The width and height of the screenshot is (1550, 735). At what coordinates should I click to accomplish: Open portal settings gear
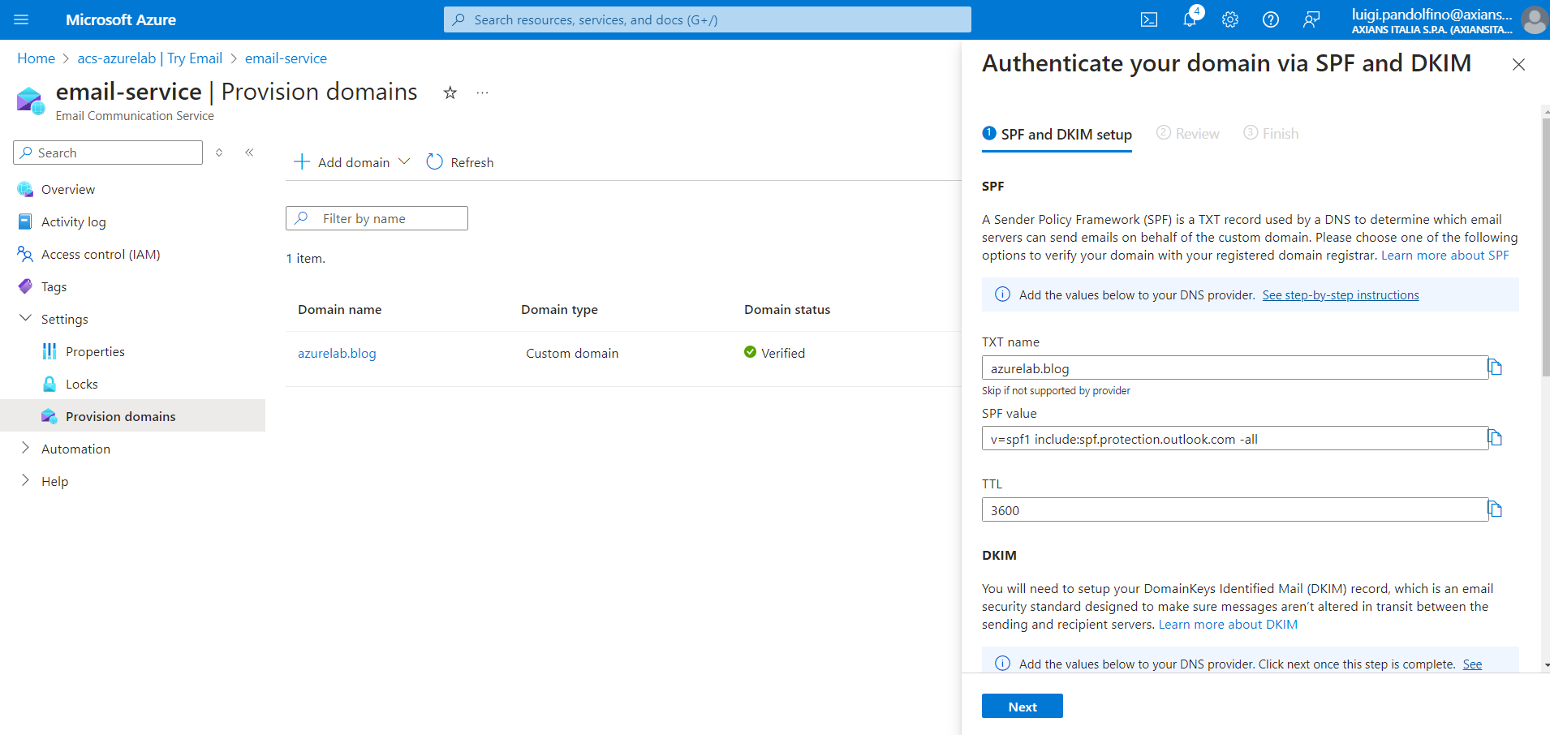(1230, 19)
